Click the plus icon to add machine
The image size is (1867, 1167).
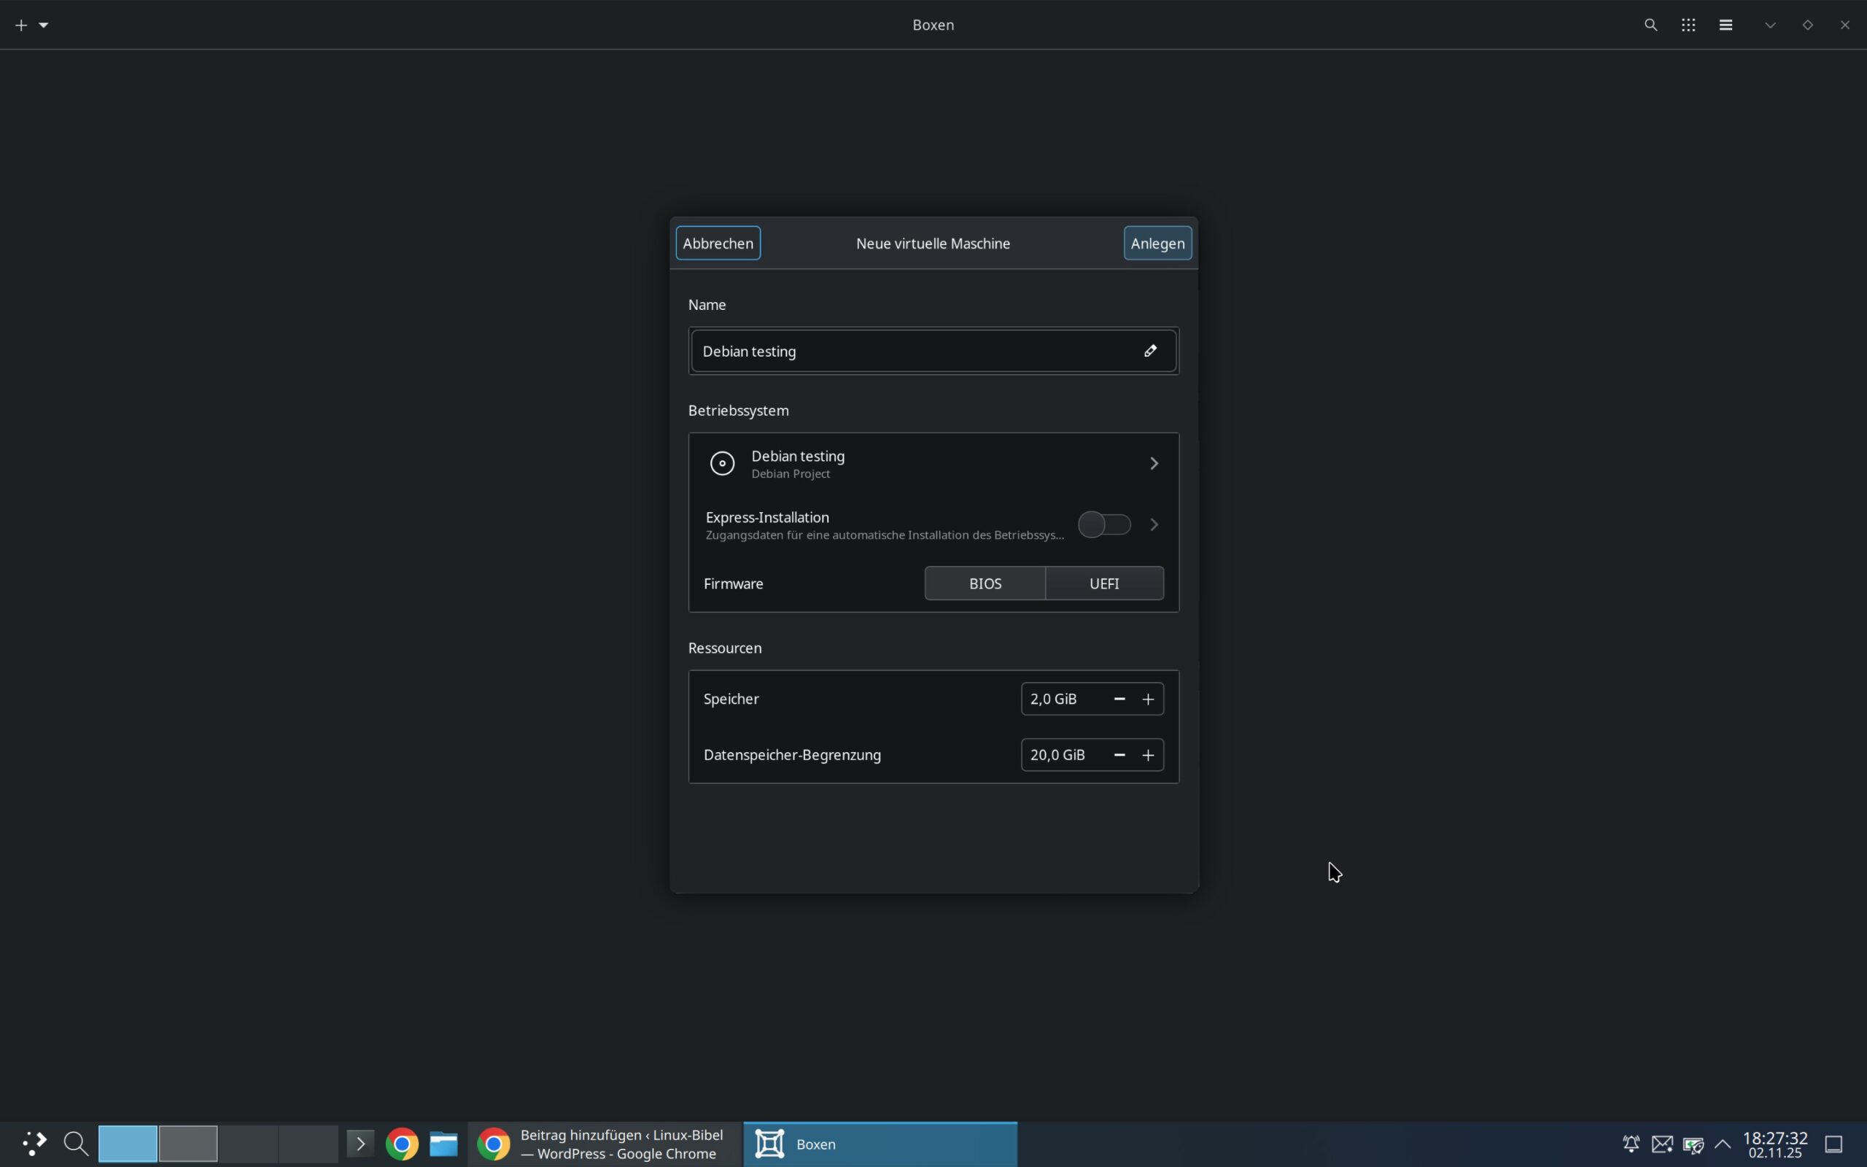(x=21, y=26)
